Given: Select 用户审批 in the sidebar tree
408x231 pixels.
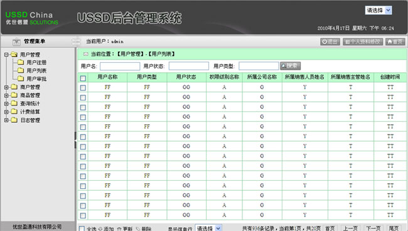Looking at the screenshot, I should (x=36, y=78).
